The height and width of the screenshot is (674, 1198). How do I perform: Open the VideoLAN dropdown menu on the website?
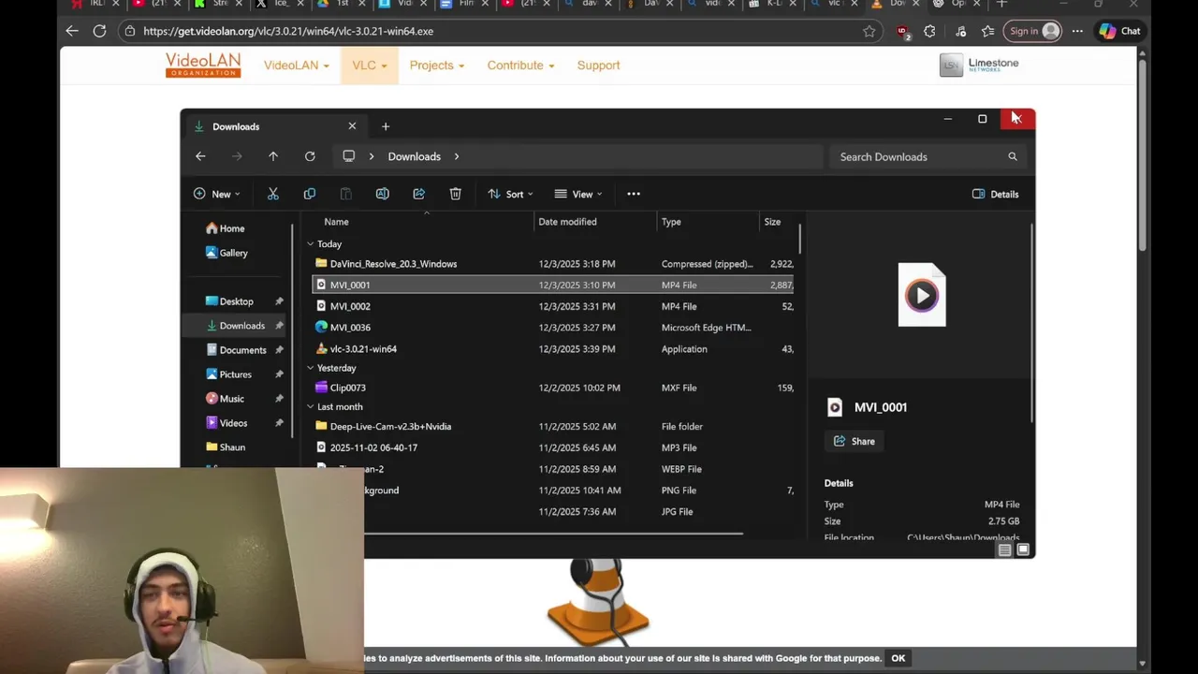[x=296, y=66]
